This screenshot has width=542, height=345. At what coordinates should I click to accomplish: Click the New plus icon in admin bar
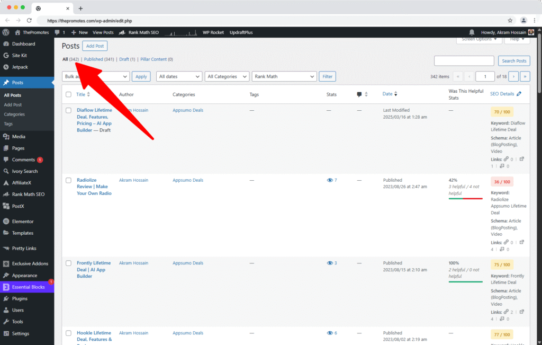(x=74, y=32)
